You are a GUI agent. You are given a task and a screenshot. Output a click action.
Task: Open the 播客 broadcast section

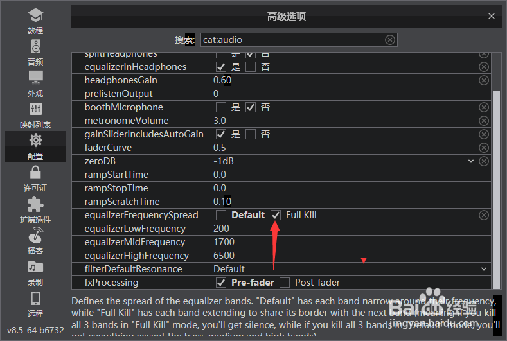[x=35, y=241]
